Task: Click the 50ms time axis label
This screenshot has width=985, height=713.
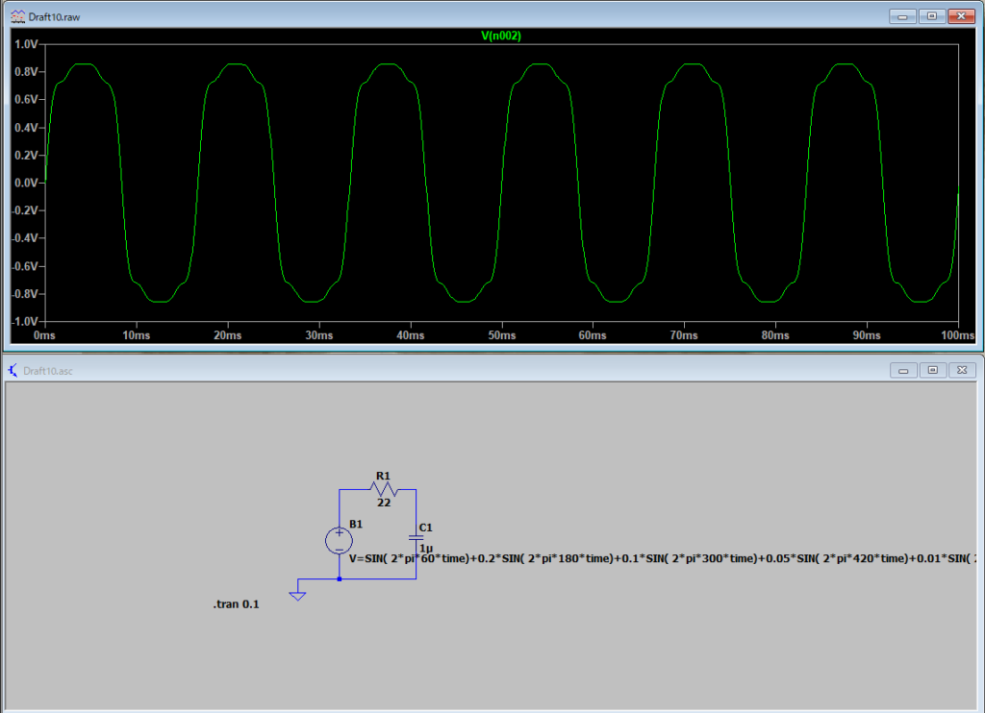Action: [x=501, y=335]
